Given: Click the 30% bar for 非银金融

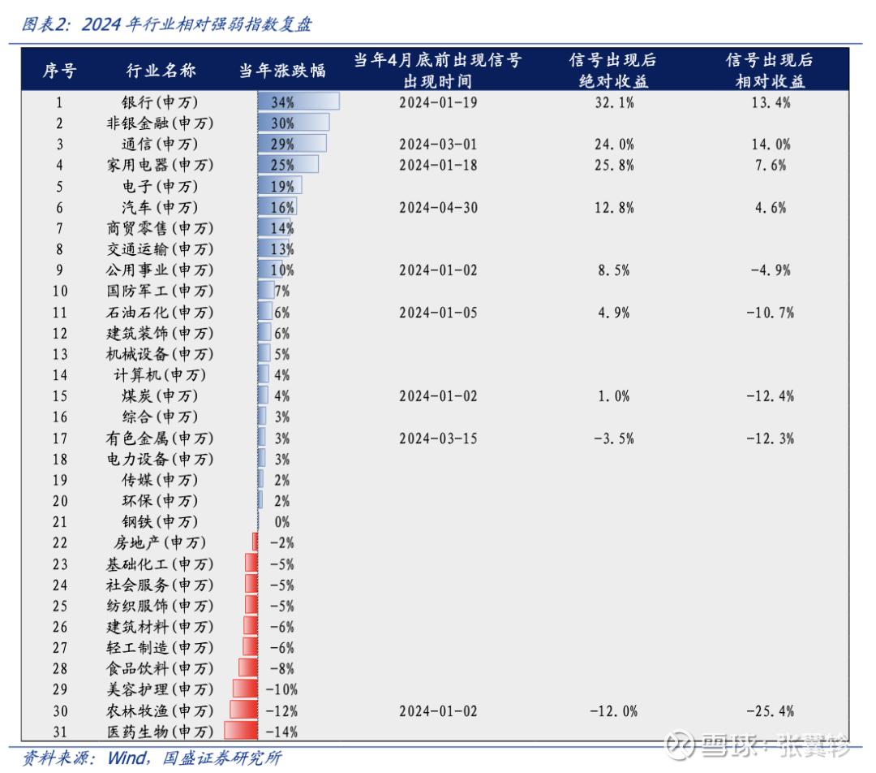Looking at the screenshot, I should click(x=294, y=123).
